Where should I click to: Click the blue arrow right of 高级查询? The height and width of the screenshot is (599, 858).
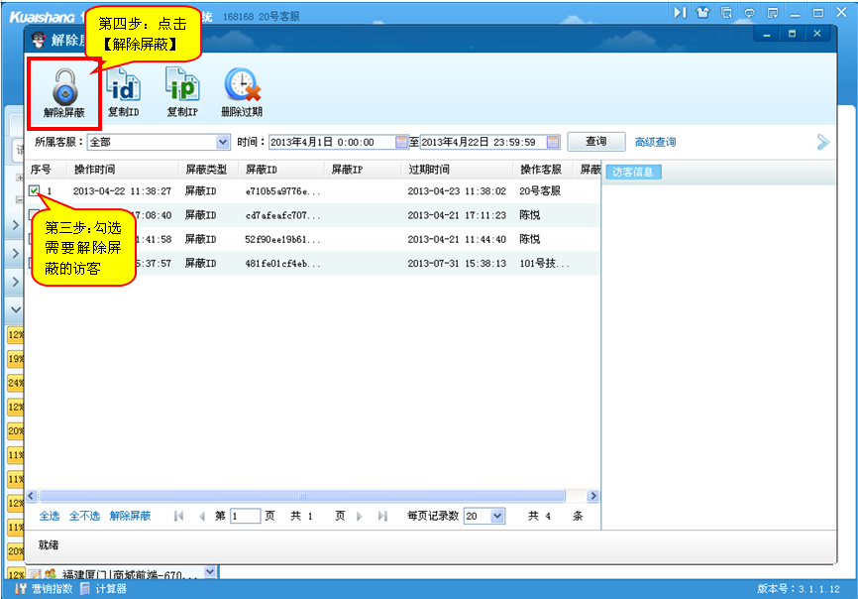point(822,142)
